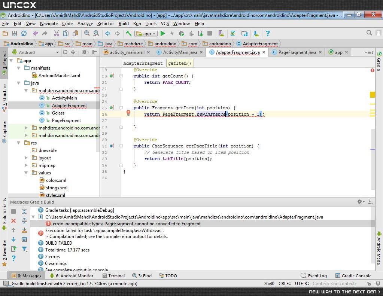The width and height of the screenshot is (383, 296).
Task: Toggle the Build Variants tool window
Action: tap(4, 214)
